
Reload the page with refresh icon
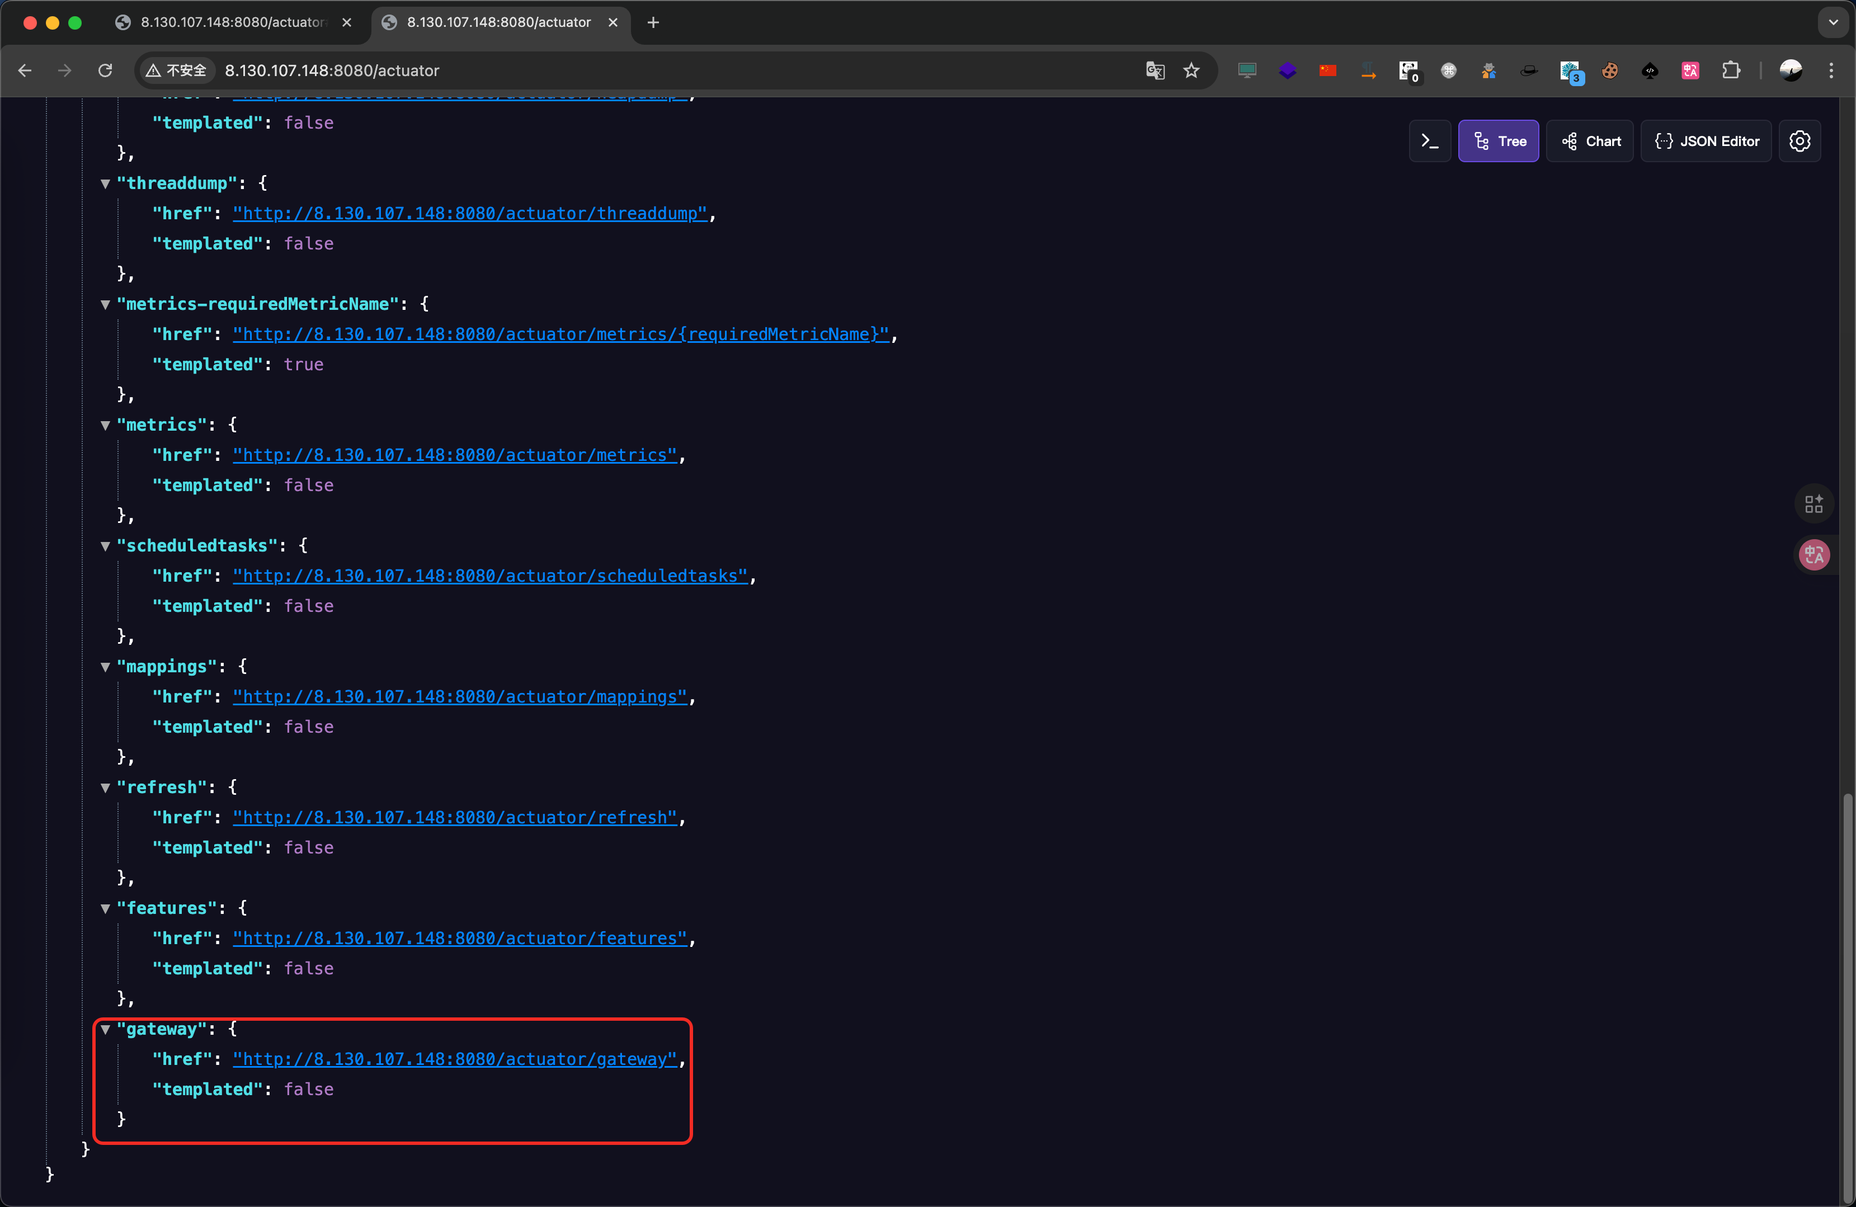click(x=105, y=70)
